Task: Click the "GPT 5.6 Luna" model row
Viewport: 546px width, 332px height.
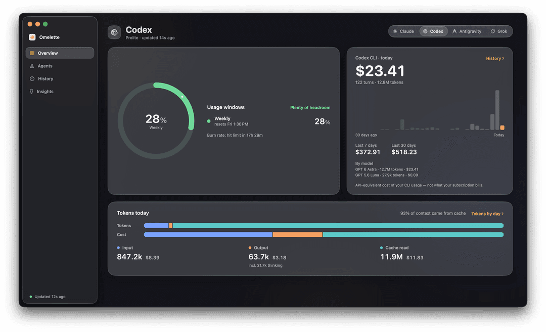Action: pos(387,175)
